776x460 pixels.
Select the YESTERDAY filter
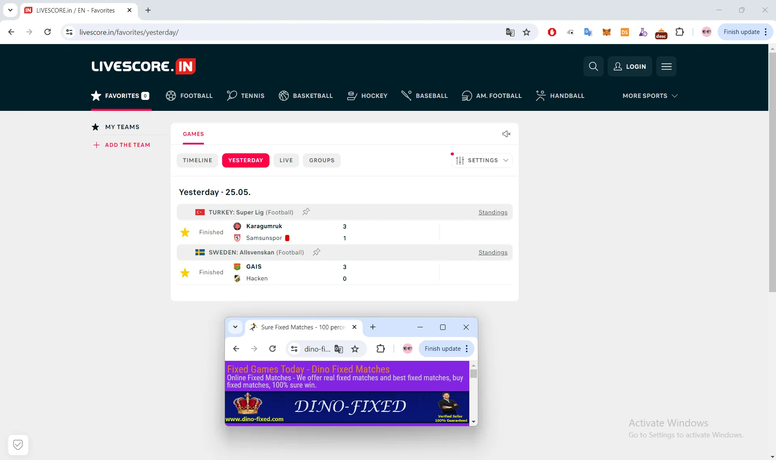[x=246, y=160]
